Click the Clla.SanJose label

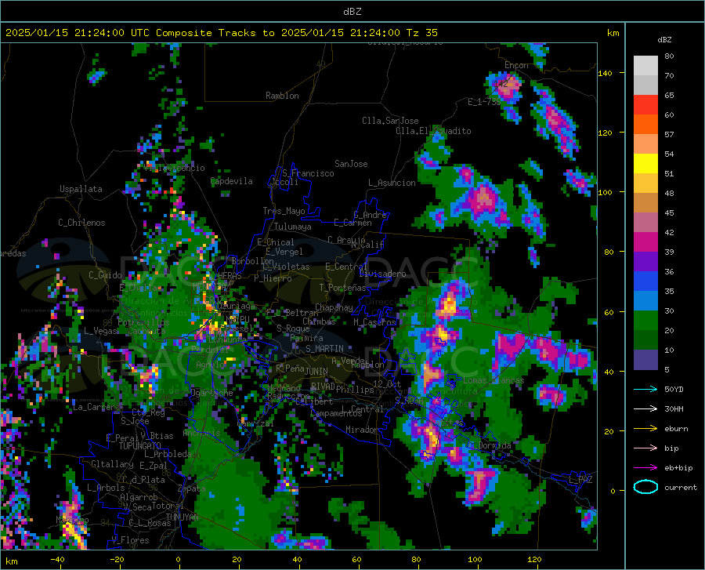tap(390, 121)
